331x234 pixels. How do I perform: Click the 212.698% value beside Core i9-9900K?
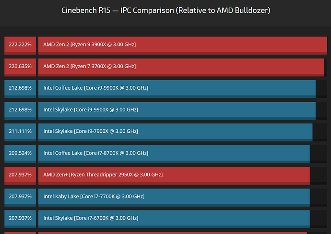pyautogui.click(x=20, y=89)
